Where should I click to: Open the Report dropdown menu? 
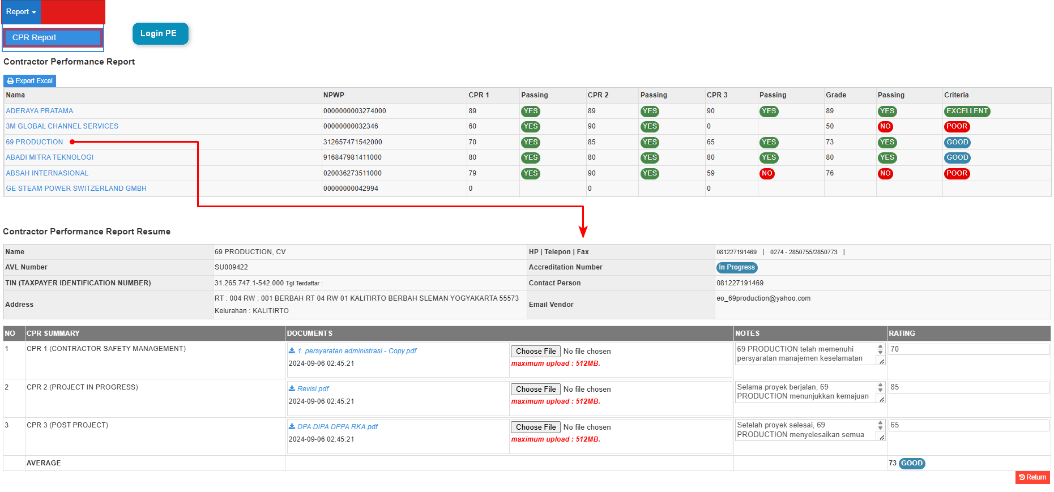tap(21, 12)
